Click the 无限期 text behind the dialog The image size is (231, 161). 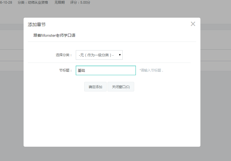(60, 3)
